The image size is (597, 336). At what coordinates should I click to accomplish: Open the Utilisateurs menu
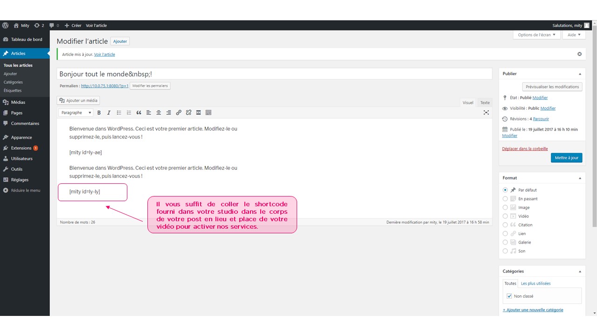click(x=25, y=159)
